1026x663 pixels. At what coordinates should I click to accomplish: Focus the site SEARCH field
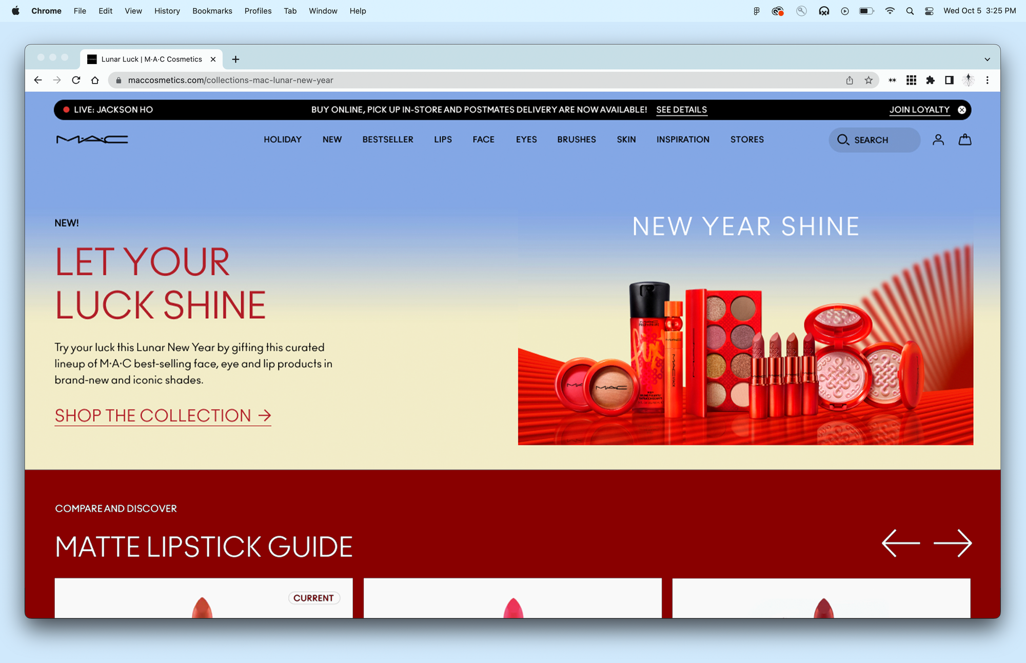coord(874,139)
